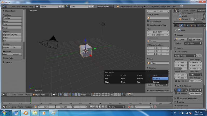The image size is (207, 116).
Task: Click the Windows Start orb
Action: coord(4,113)
